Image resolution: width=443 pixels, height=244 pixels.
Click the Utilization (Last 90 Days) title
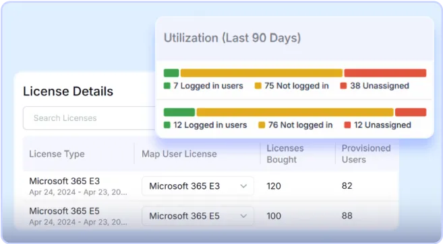pyautogui.click(x=232, y=38)
